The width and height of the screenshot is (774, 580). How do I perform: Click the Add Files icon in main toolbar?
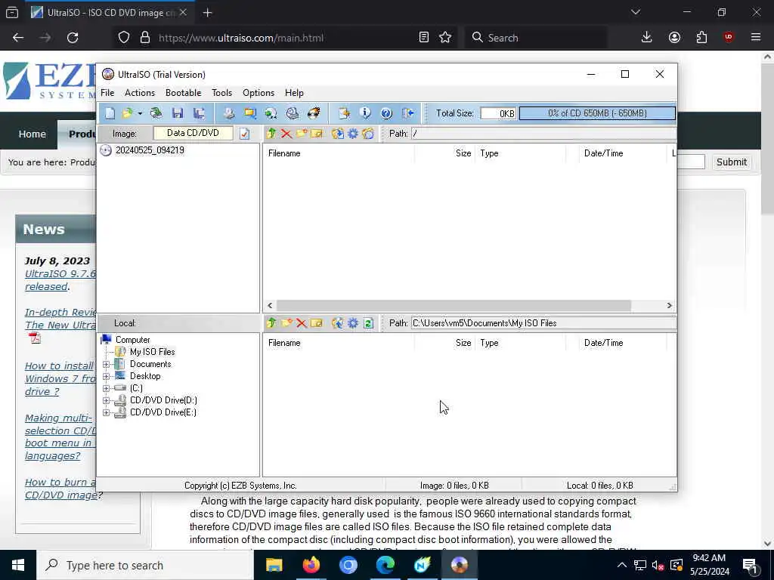pyautogui.click(x=344, y=113)
